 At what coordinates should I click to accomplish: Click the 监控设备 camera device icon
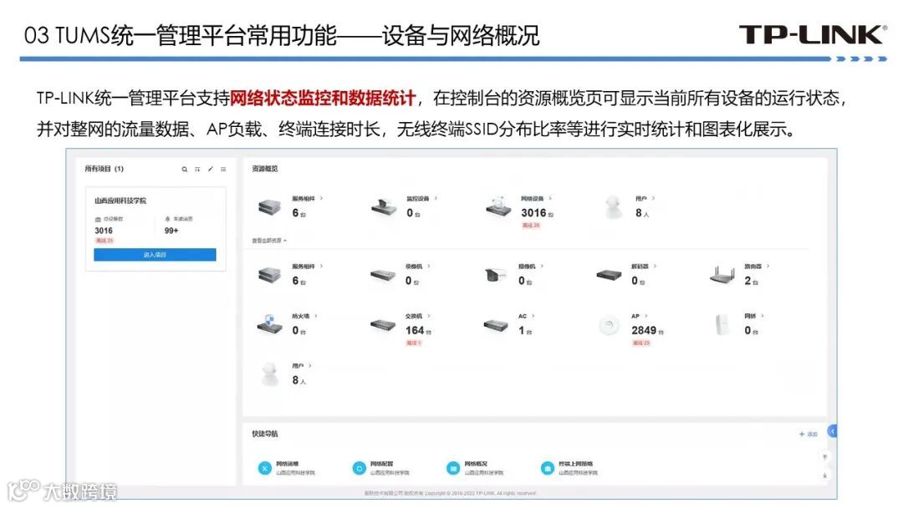384,206
